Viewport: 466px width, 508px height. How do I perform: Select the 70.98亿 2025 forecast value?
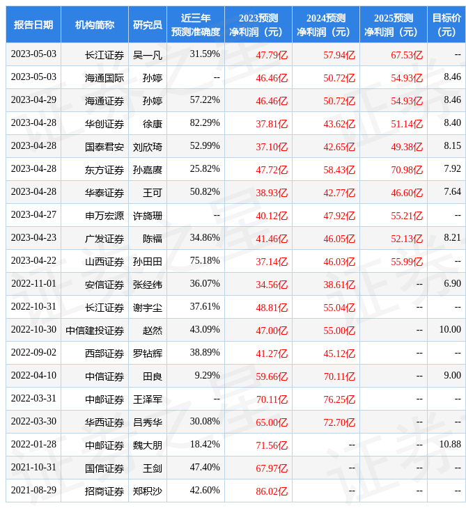pos(407,169)
